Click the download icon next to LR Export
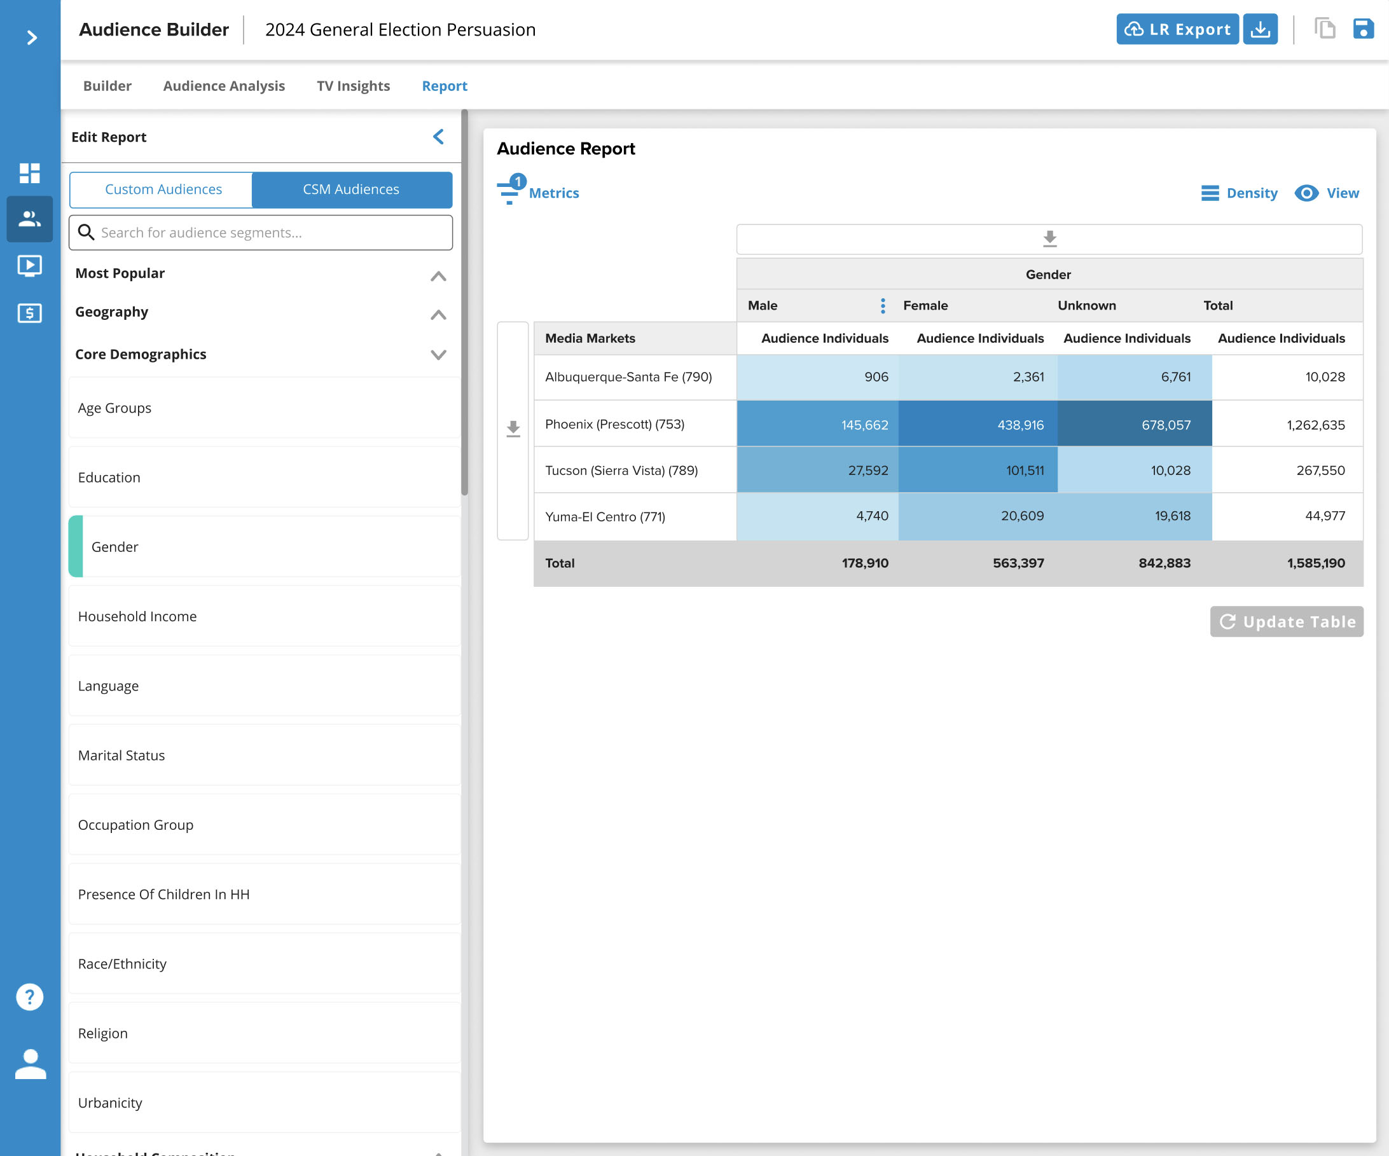Image resolution: width=1389 pixels, height=1156 pixels. click(1260, 29)
